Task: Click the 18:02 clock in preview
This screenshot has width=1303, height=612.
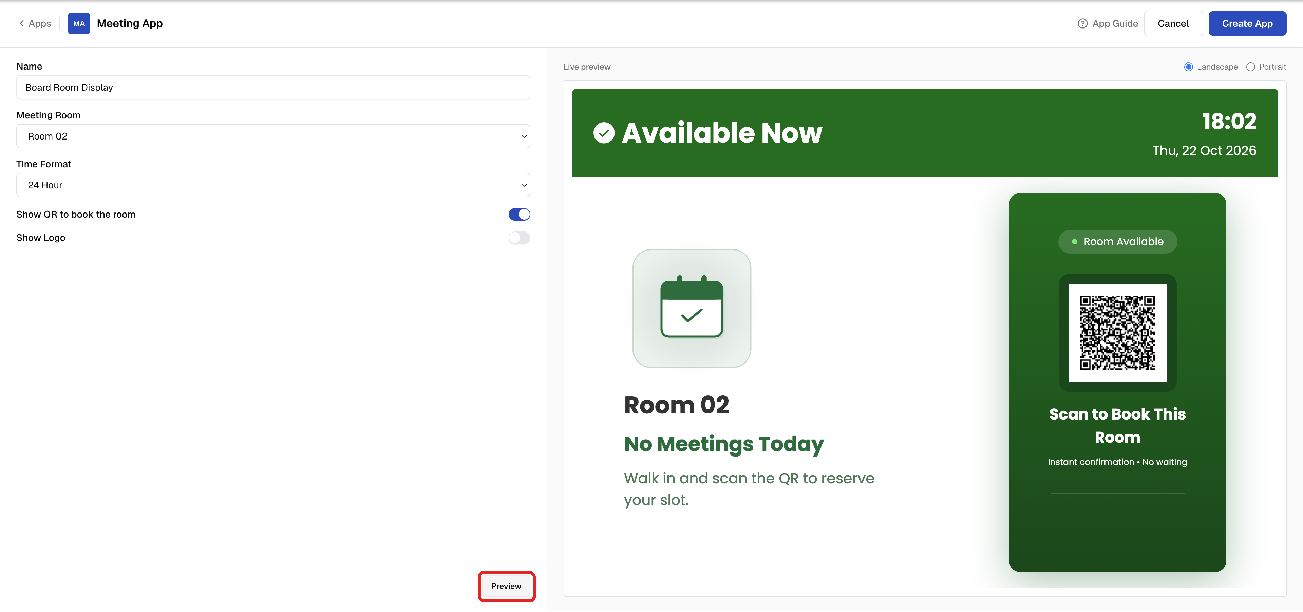Action: click(x=1229, y=122)
